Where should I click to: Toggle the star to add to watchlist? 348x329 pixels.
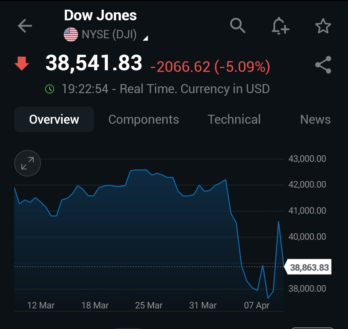point(323,26)
